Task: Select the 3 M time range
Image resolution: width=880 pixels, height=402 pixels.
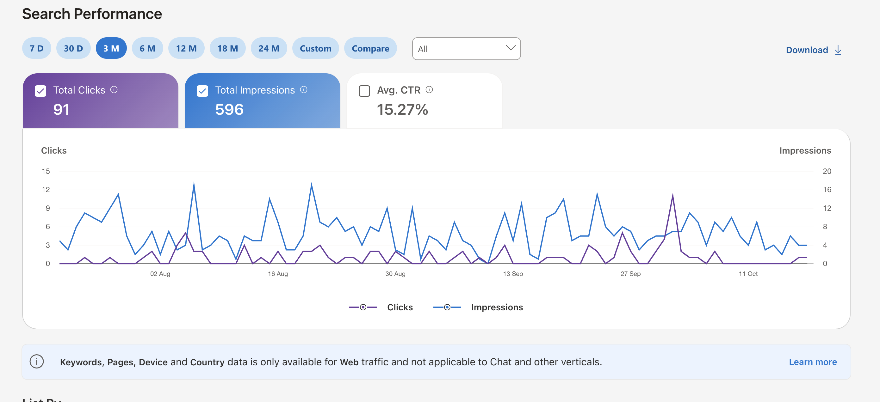Action: [x=111, y=48]
